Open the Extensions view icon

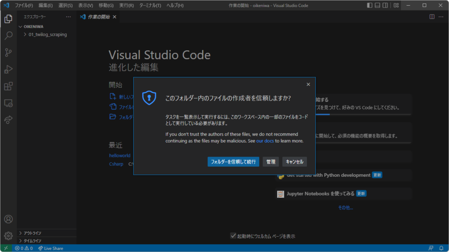point(8,86)
